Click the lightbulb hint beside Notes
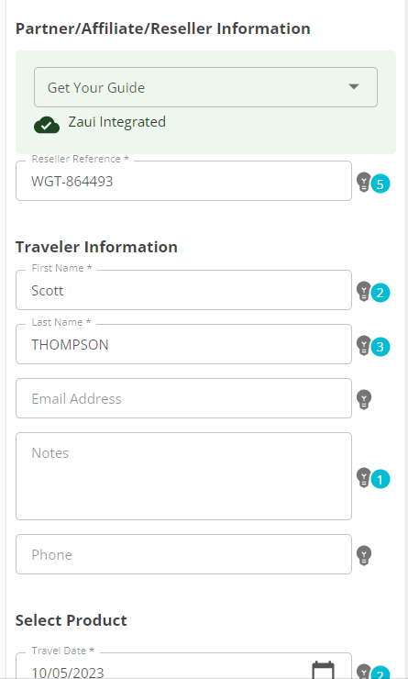The image size is (408, 679). 363,478
